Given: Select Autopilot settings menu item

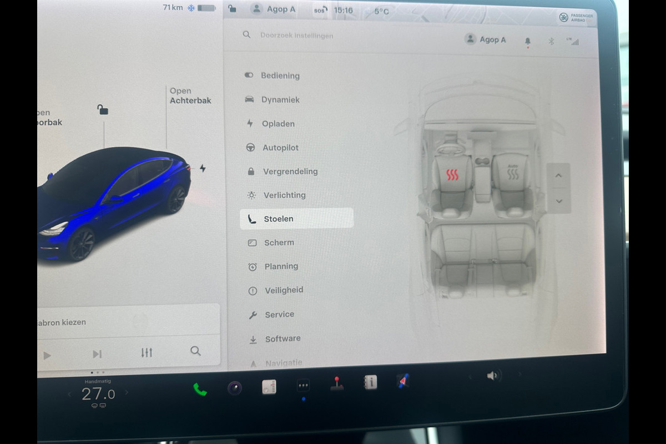Looking at the screenshot, I should tap(280, 148).
